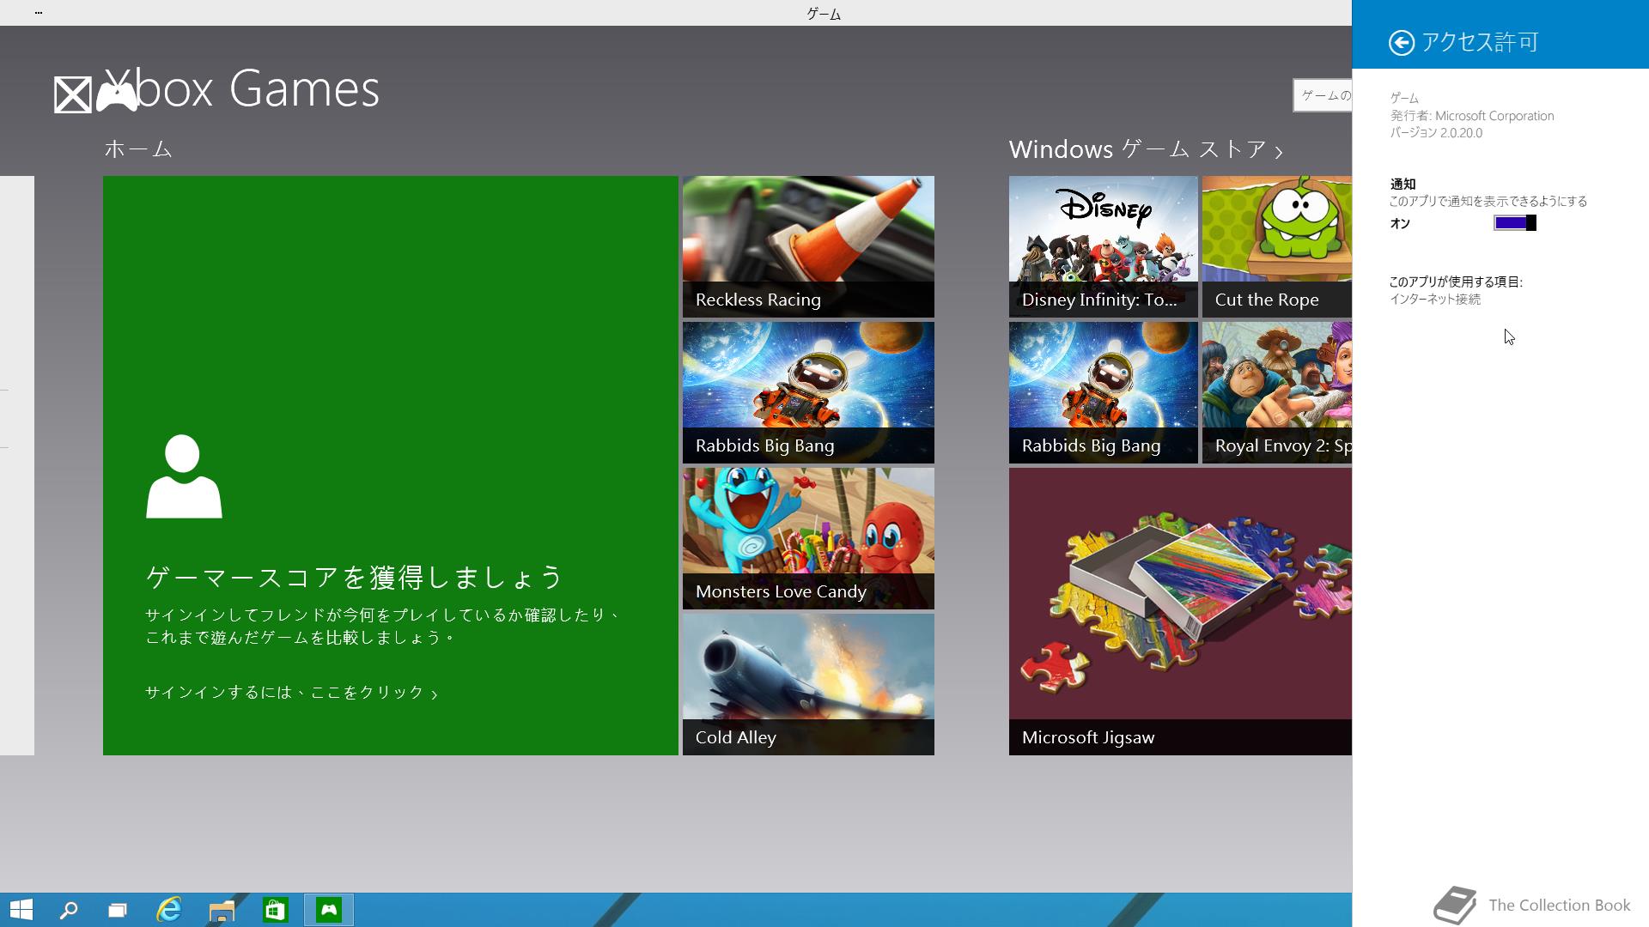Select the ホーム section heading
Screen dimensions: 1649x927
pyautogui.click(x=138, y=149)
